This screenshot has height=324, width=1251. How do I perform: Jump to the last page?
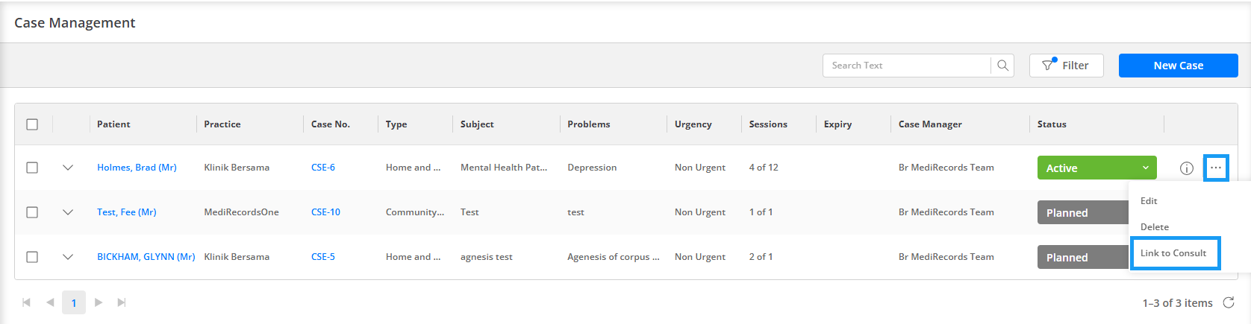click(122, 302)
